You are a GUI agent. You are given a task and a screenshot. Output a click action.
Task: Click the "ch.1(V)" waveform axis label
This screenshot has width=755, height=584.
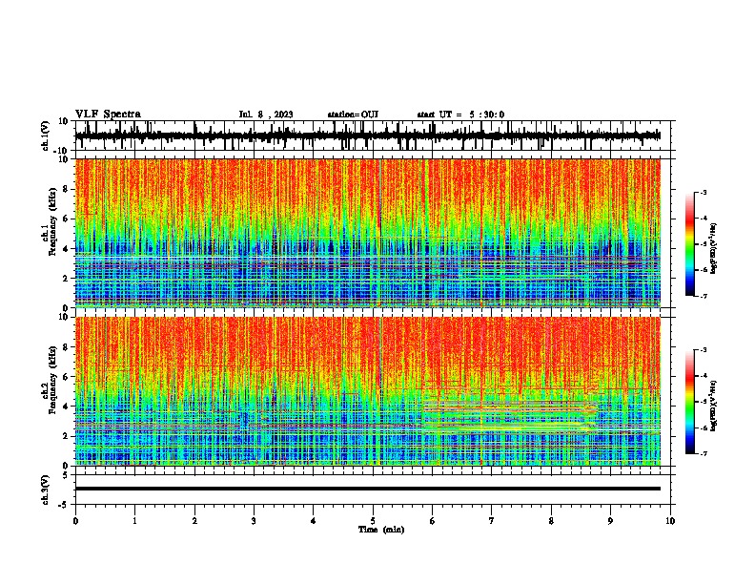45,136
